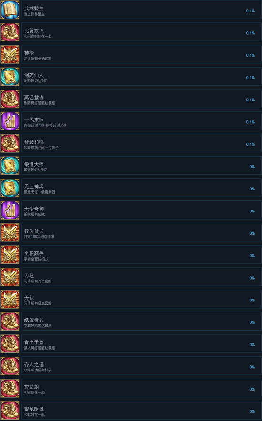
Task: Click the 刀狂 crossed blades icon
Action: click(x=10, y=277)
